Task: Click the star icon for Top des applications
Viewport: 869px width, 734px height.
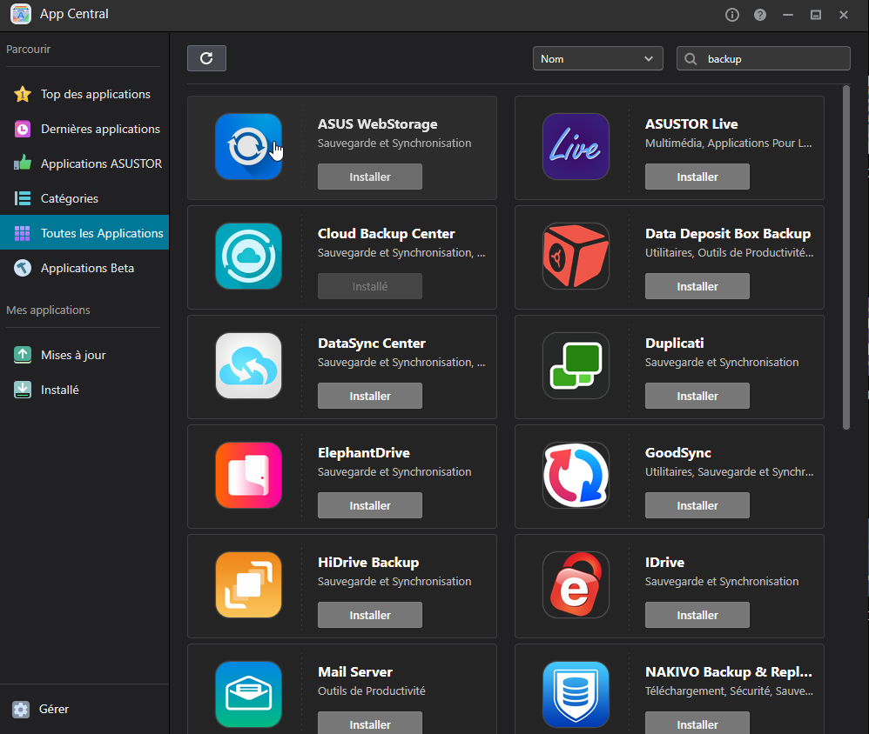Action: pos(23,94)
